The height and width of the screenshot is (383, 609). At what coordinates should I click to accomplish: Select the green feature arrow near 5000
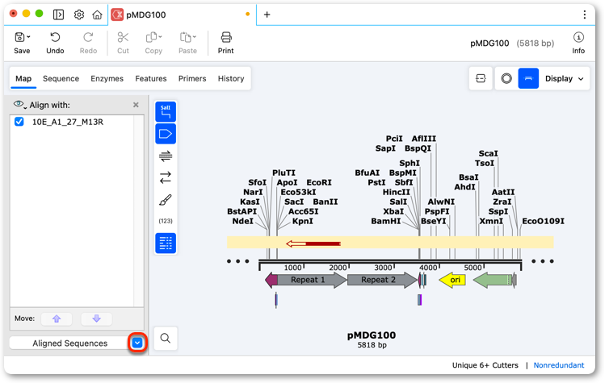click(x=493, y=280)
